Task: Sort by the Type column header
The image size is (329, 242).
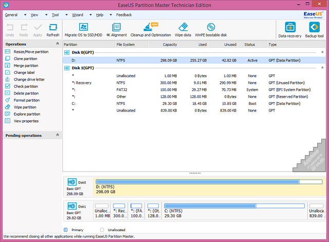Action: tap(297, 45)
